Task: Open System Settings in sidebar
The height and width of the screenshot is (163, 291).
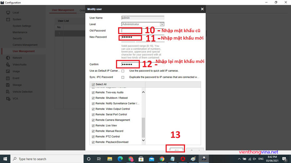Action: [22, 26]
